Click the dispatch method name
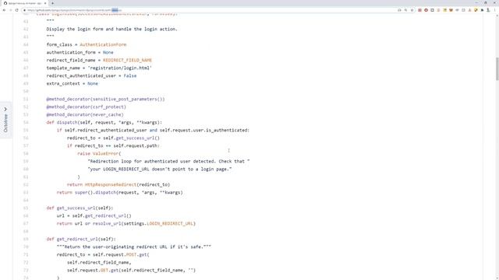This screenshot has width=499, height=280. [x=67, y=122]
